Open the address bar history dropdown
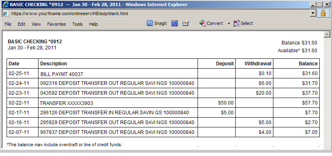The width and height of the screenshot is (332, 156). coord(313,13)
